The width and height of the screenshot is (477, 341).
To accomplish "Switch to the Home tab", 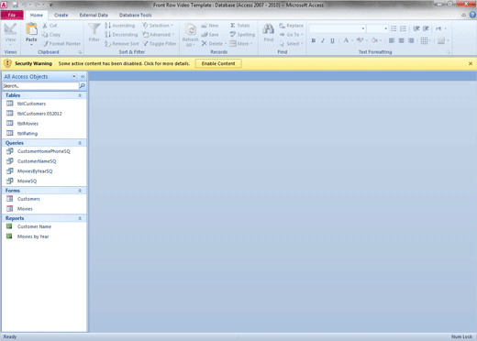I will tap(37, 15).
